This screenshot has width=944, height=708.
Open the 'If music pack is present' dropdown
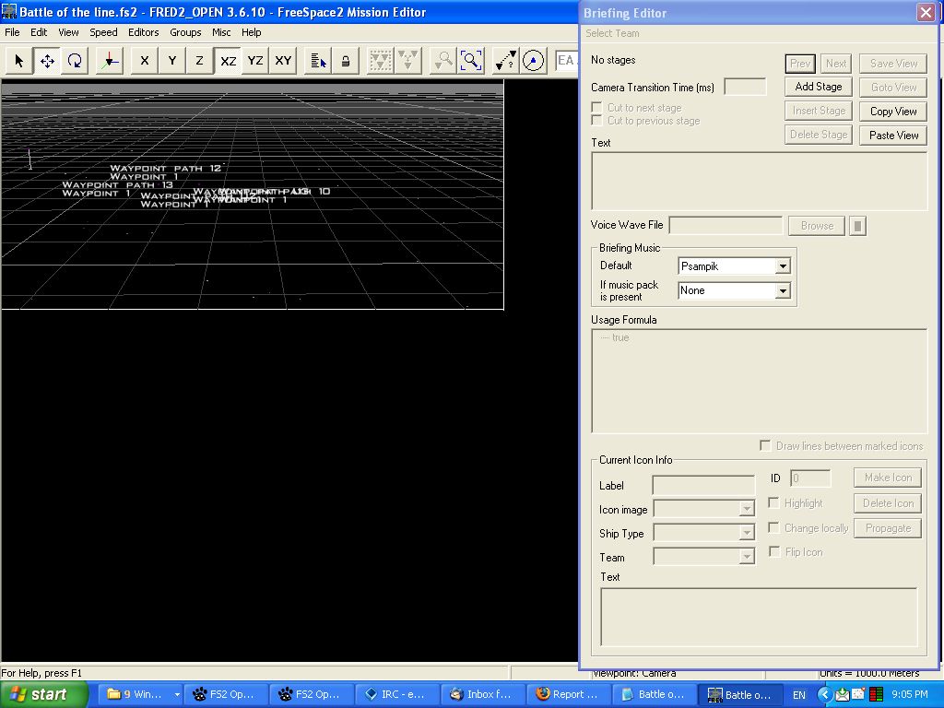click(x=782, y=290)
